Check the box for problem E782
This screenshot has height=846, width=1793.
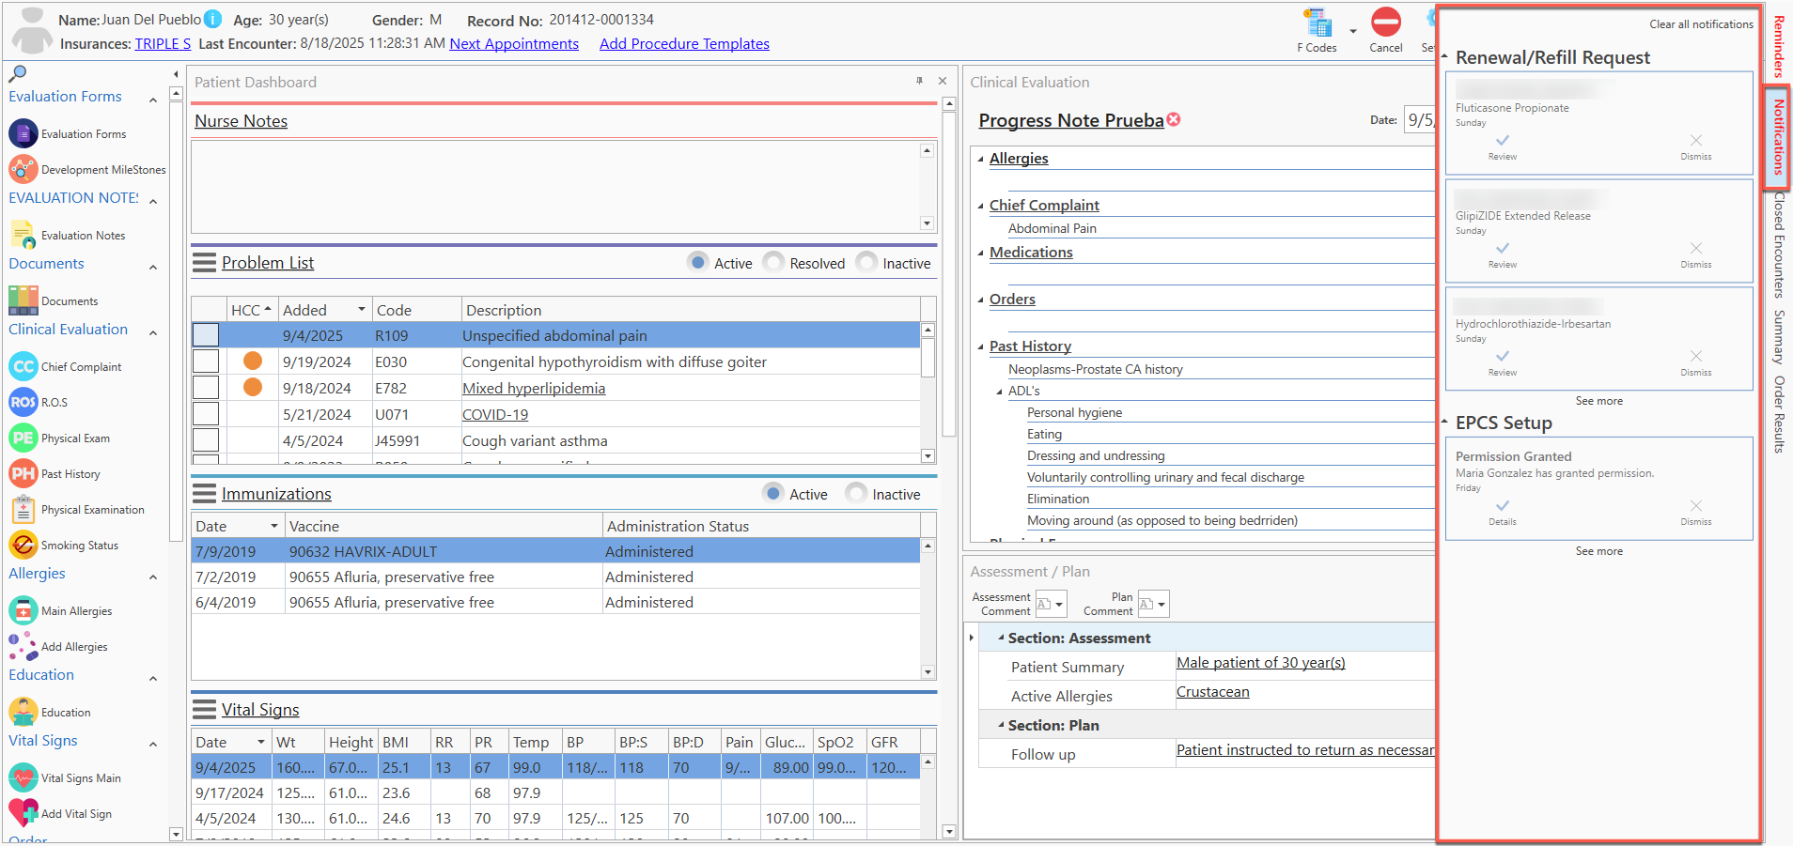(206, 388)
